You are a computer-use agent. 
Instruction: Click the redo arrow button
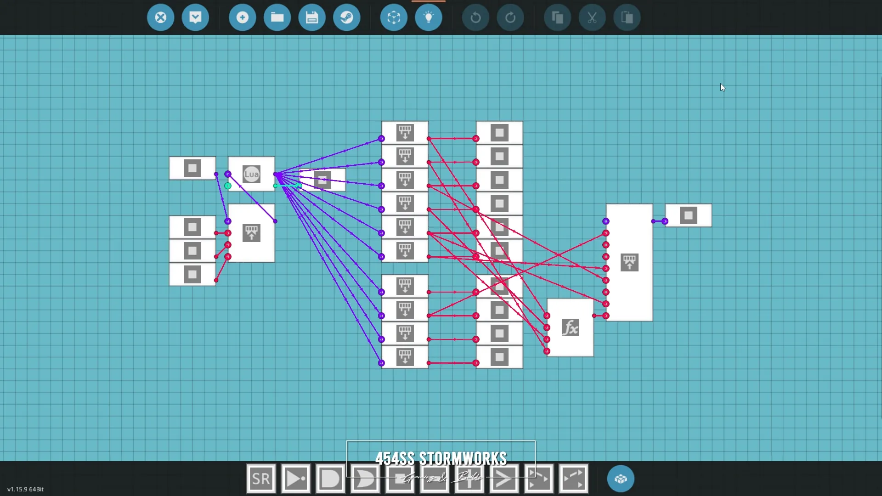click(x=510, y=17)
